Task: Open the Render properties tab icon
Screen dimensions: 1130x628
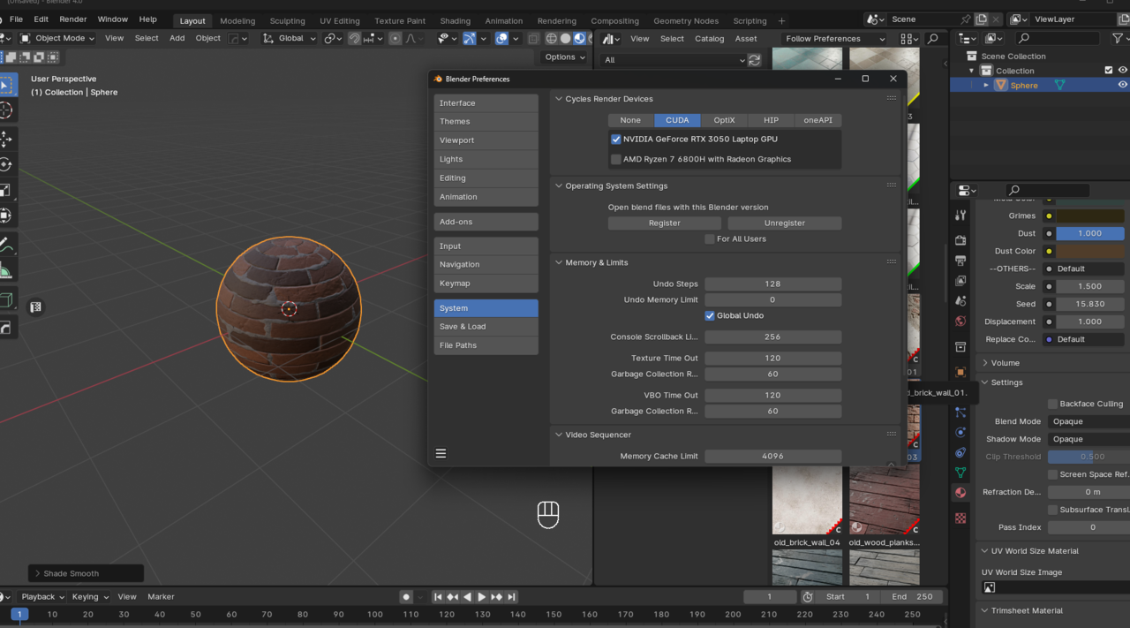Action: [960, 239]
